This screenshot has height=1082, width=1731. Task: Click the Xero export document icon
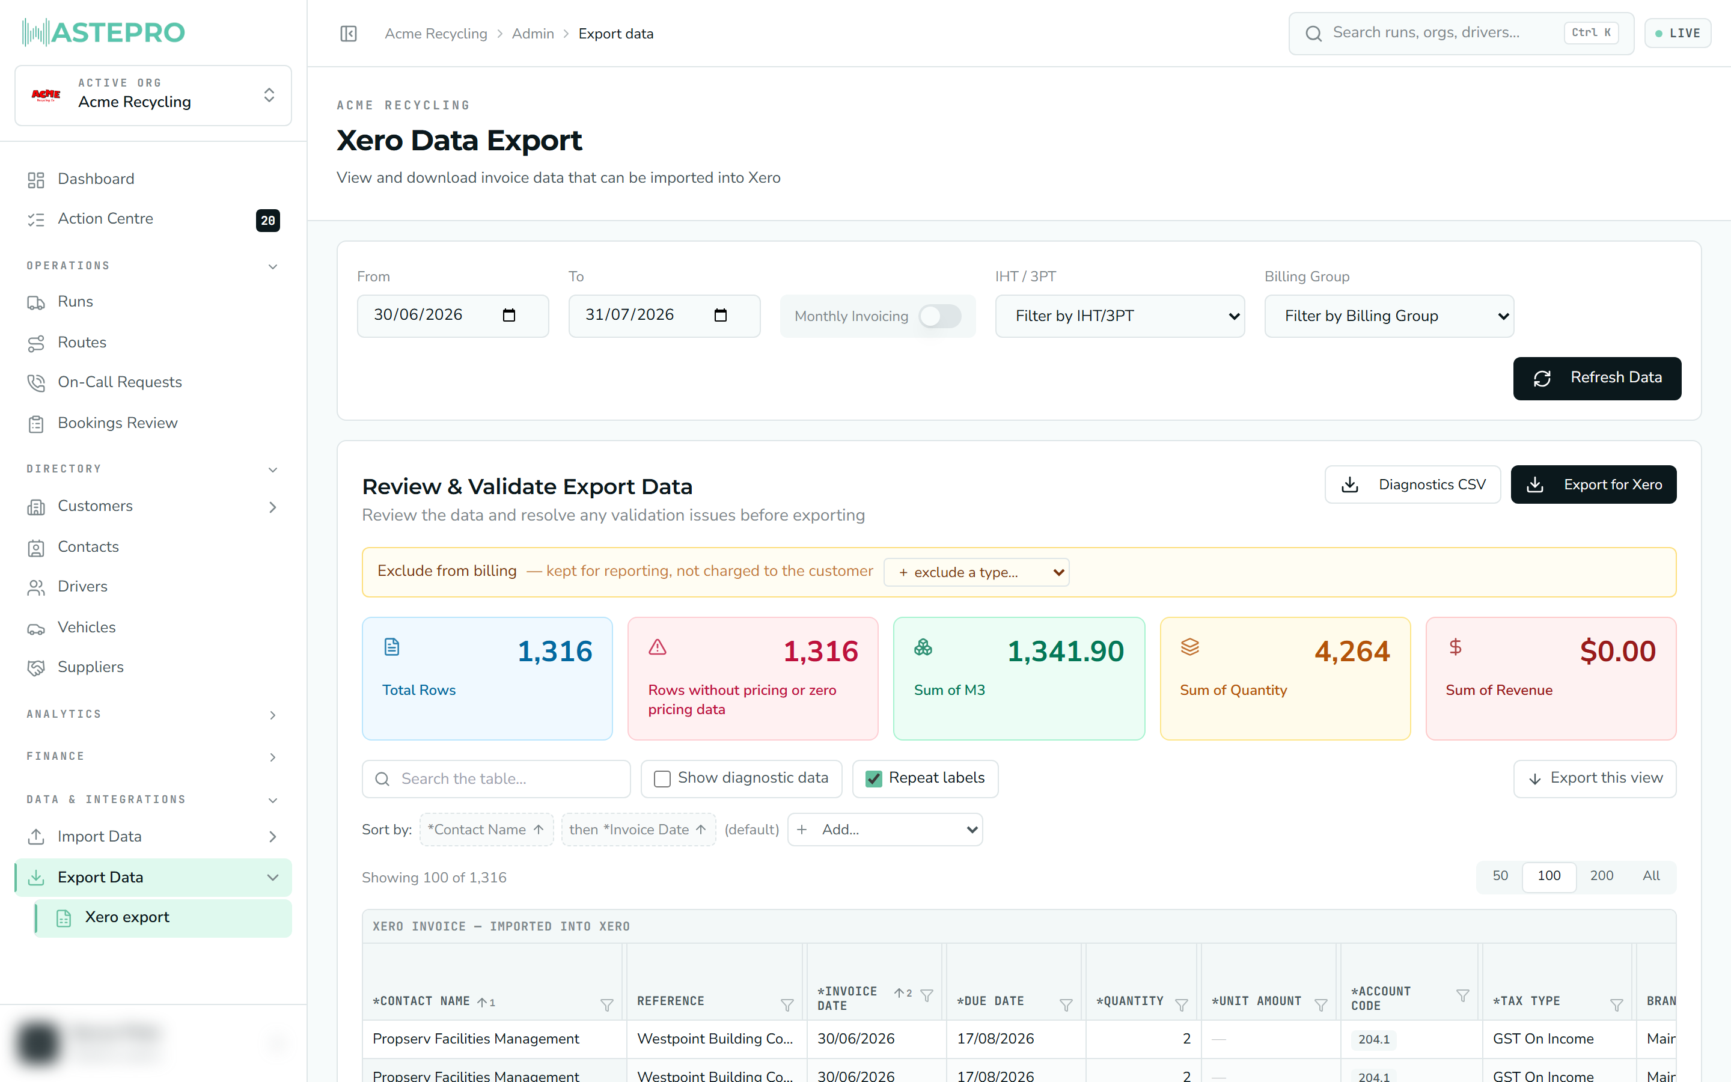click(x=64, y=918)
